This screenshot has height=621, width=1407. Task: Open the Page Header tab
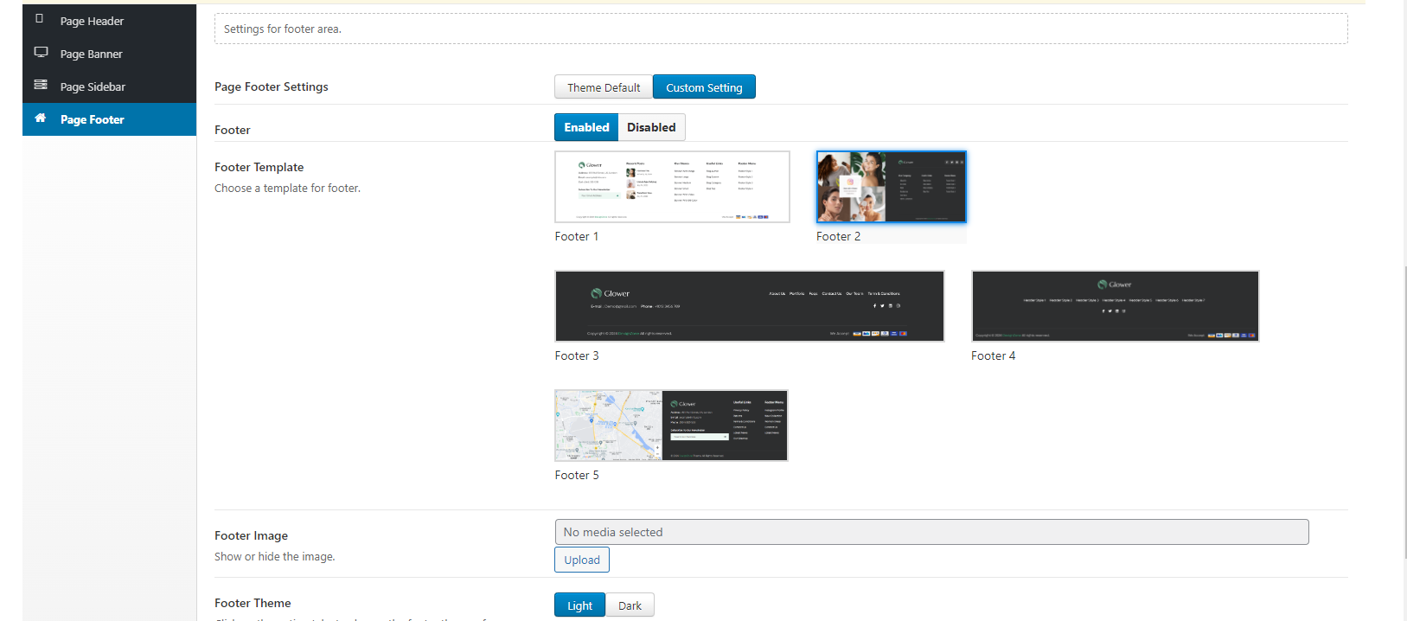coord(92,21)
